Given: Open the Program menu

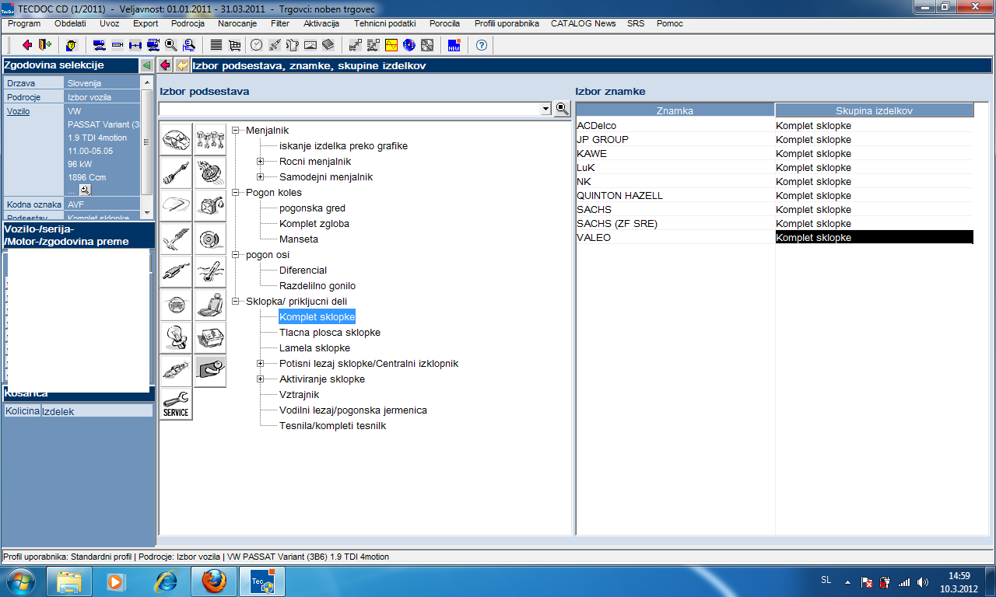Looking at the screenshot, I should coord(24,23).
